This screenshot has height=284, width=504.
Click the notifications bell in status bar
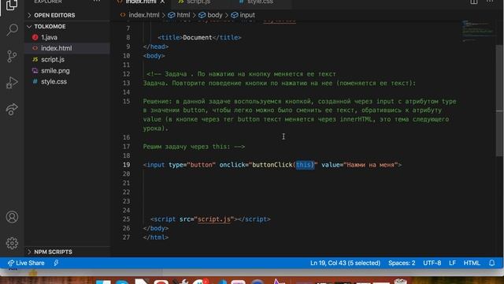491,263
